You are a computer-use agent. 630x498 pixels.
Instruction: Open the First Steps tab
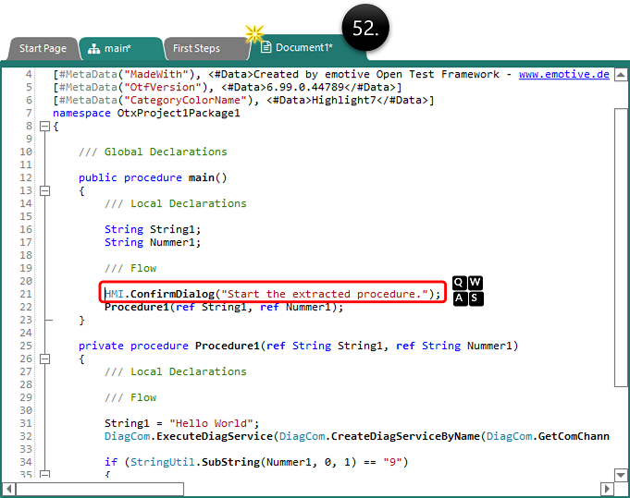click(196, 48)
